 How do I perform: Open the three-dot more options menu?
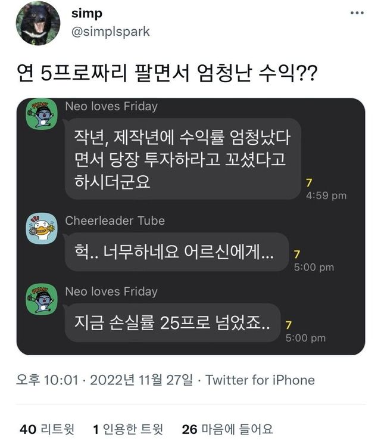tap(357, 13)
